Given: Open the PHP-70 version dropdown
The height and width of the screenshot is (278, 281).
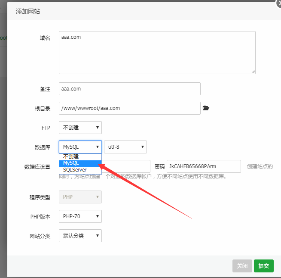Looking at the screenshot, I should (80, 216).
